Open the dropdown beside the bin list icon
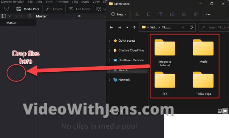 point(10,16)
